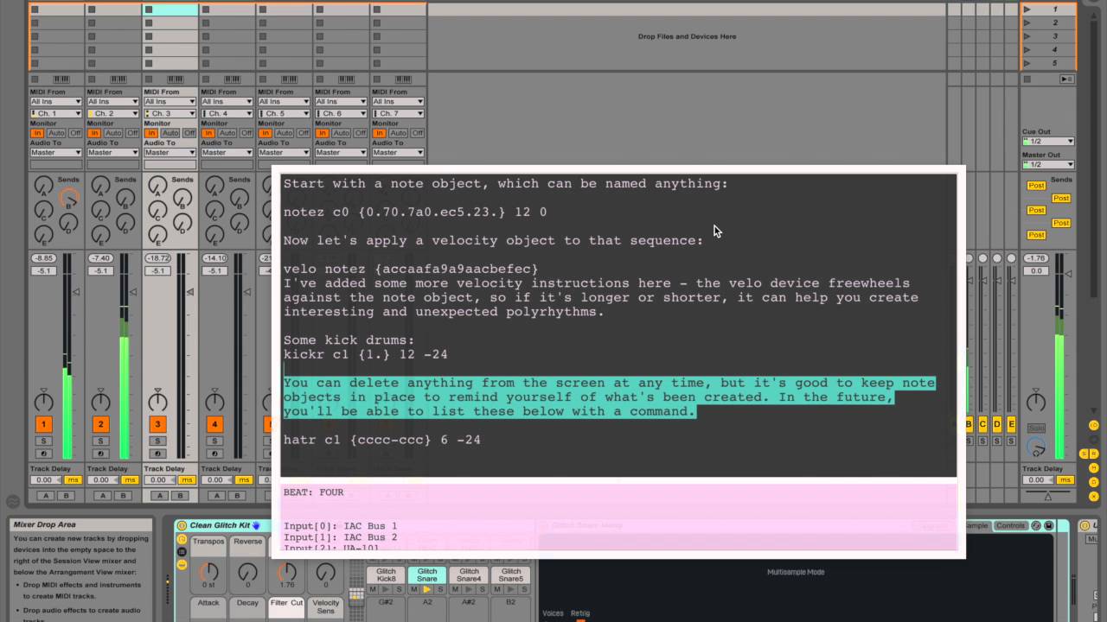
Task: Solo track 1 with the S button
Action: point(43,441)
